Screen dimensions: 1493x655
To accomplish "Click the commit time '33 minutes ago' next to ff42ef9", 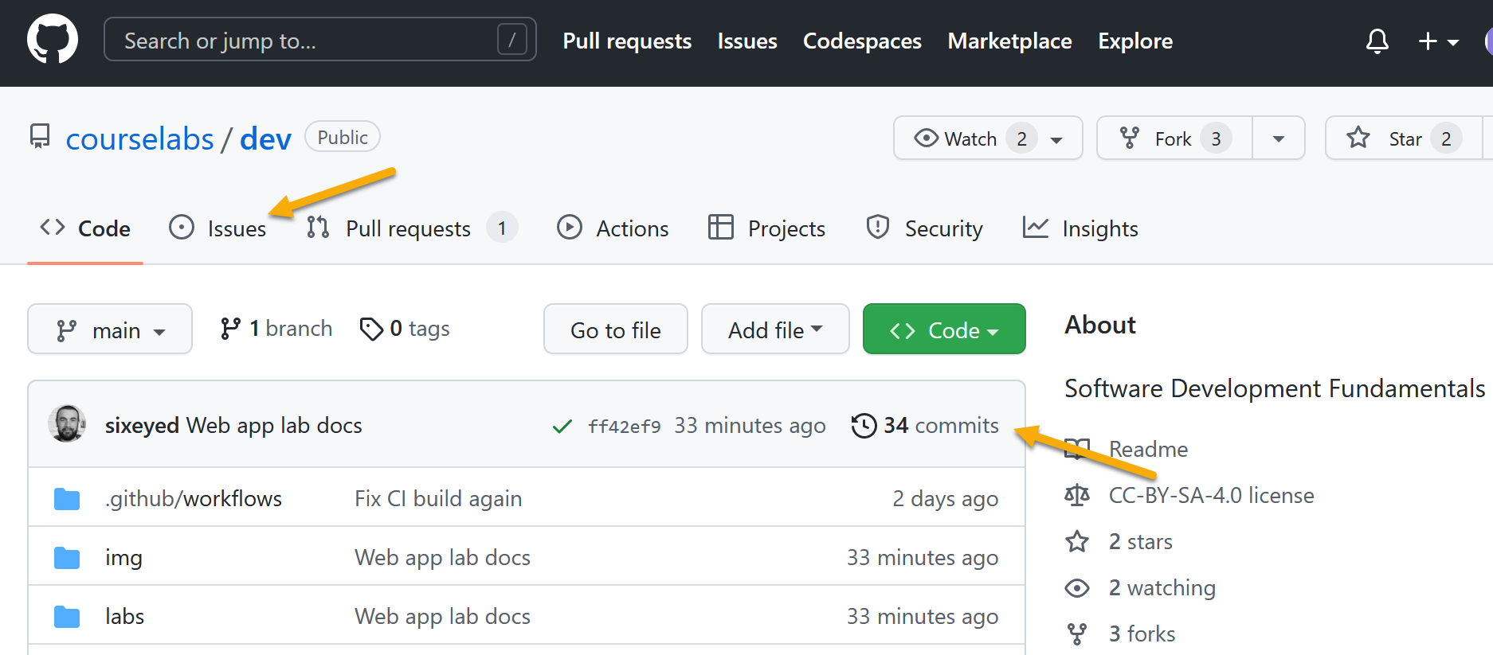I will pos(750,426).
